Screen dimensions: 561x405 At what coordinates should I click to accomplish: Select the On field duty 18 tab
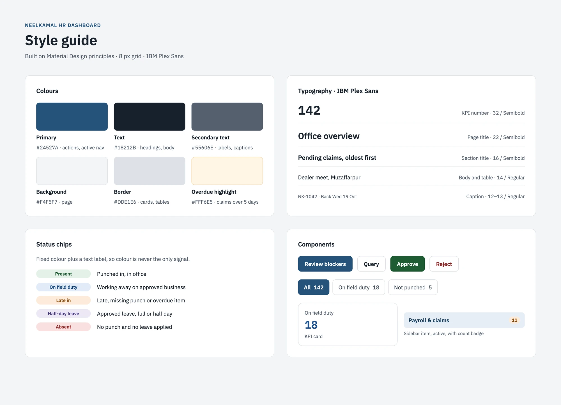point(359,287)
